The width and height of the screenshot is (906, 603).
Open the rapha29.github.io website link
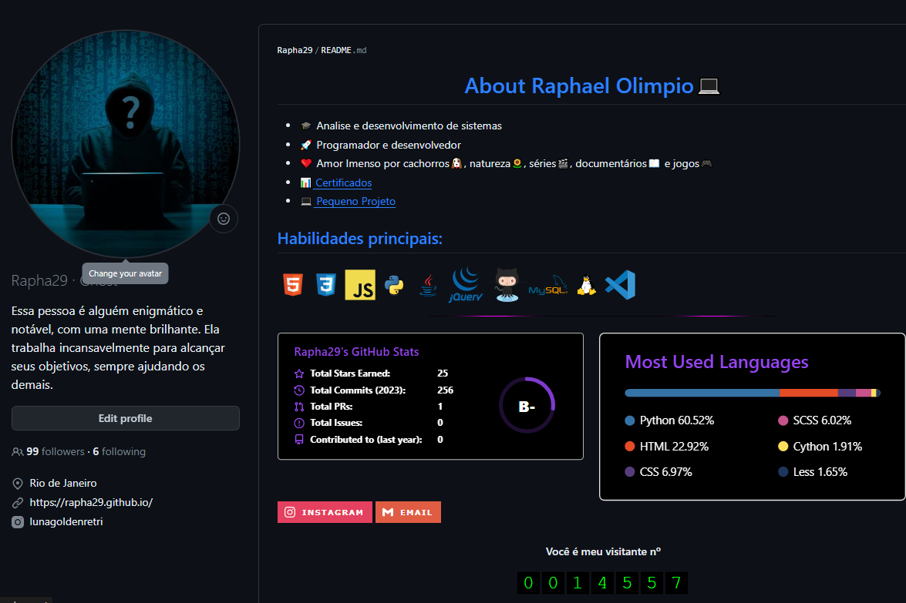[91, 502]
